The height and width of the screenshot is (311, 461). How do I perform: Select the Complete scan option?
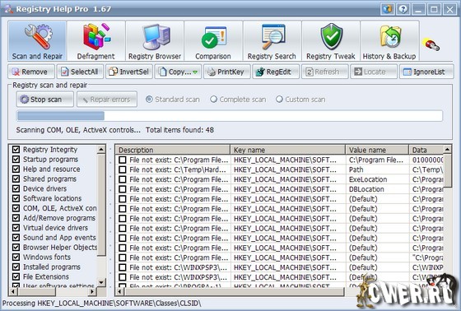(x=238, y=100)
